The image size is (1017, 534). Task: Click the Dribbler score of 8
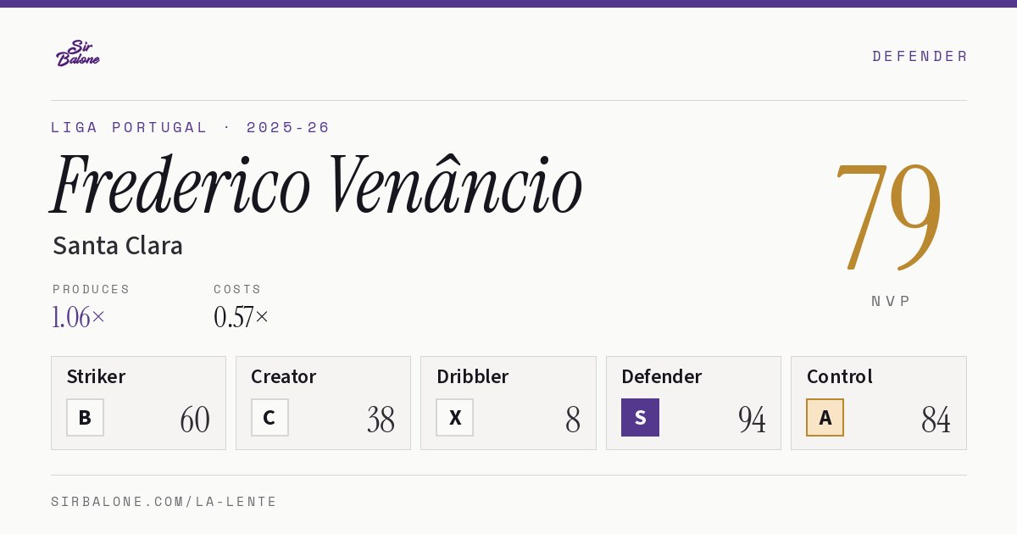(573, 420)
